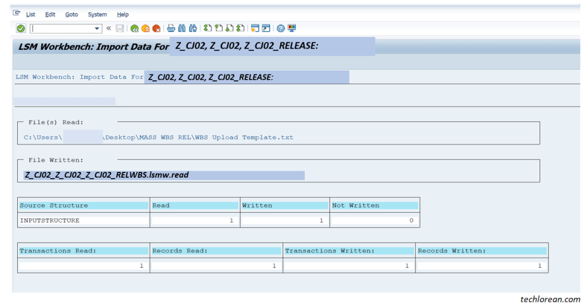
Task: Click the File Written: label
Action: pyautogui.click(x=56, y=160)
